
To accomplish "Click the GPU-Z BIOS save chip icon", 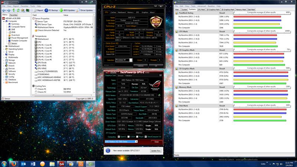I will (159, 95).
